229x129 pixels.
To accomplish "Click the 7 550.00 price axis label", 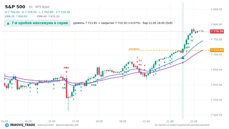I will coord(216,100).
